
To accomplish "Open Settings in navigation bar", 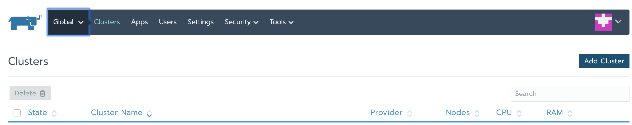I will pos(201,22).
